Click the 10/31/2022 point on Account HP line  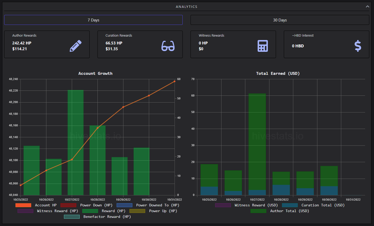click(x=175, y=81)
